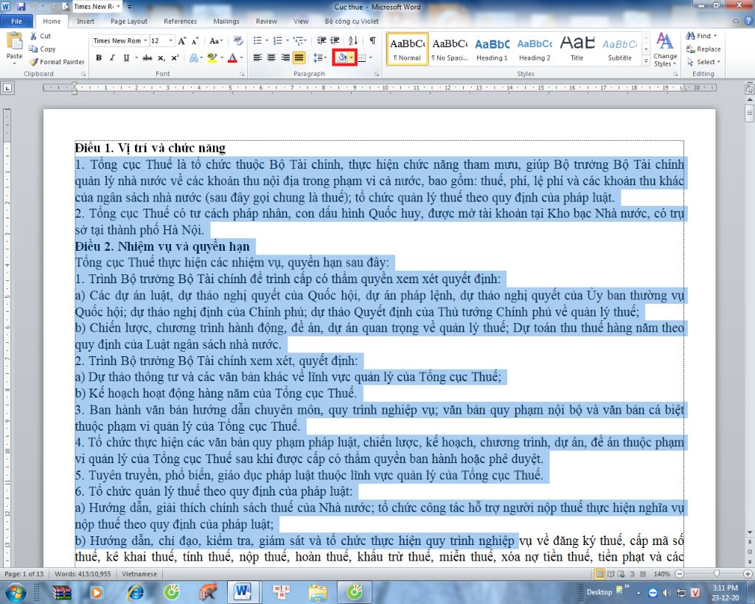Apply the Heading 1 style
The width and height of the screenshot is (755, 604).
[x=492, y=49]
